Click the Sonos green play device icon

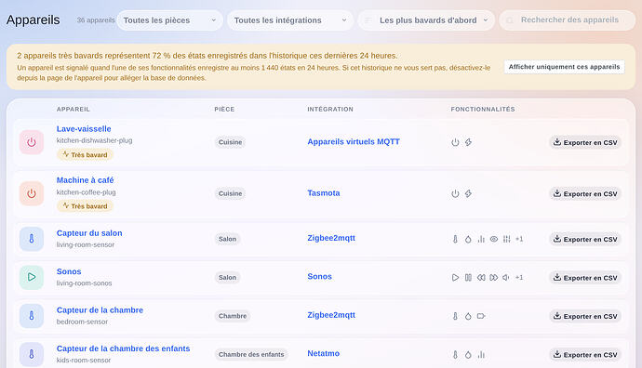32,277
